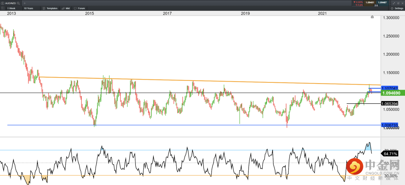Toggle the Mid price type
Image resolution: width=405 pixels, height=185 pixels.
pyautogui.click(x=66, y=8)
